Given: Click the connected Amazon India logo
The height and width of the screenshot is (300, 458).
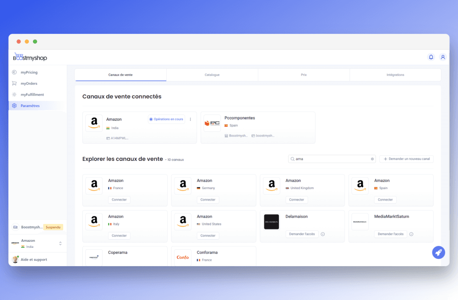Looking at the screenshot, I should (x=94, y=123).
